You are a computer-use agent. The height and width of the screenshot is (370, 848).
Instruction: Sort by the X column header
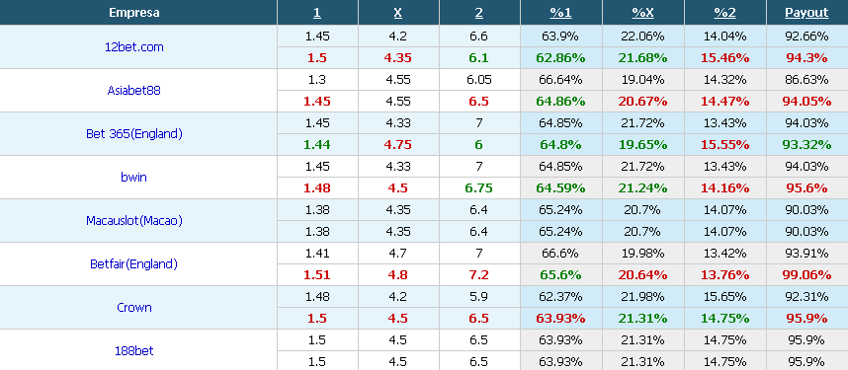(398, 13)
